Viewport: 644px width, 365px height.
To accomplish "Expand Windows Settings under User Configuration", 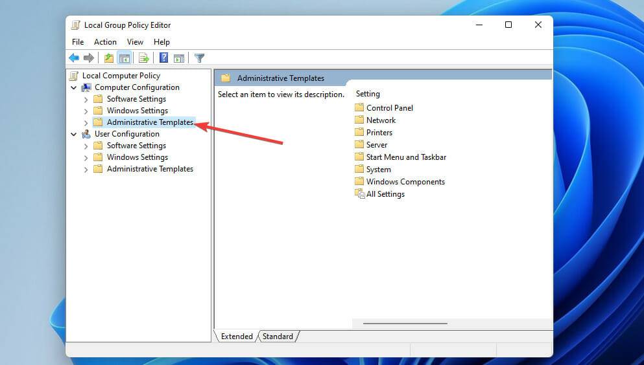I will (x=86, y=157).
